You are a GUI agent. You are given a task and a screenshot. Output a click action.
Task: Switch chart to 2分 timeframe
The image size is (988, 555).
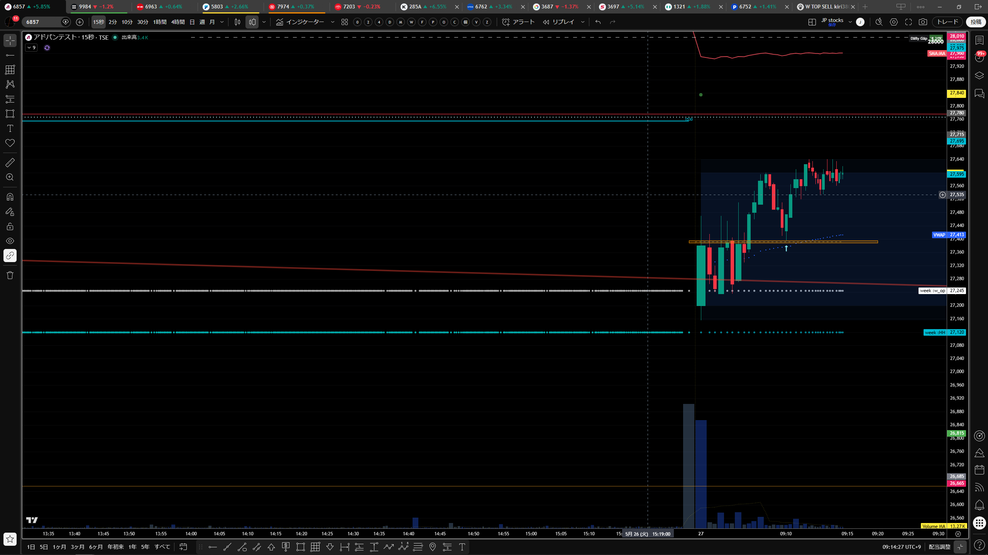pos(113,22)
